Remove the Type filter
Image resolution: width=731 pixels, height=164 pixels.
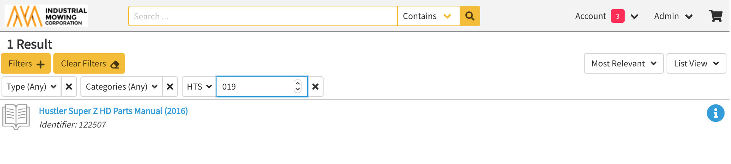69,87
